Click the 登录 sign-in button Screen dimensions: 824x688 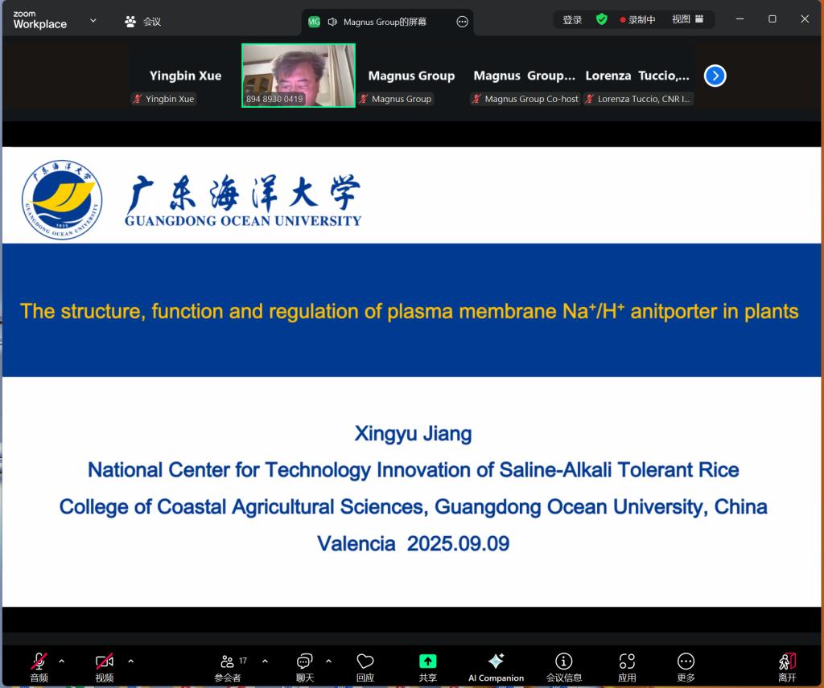[572, 19]
